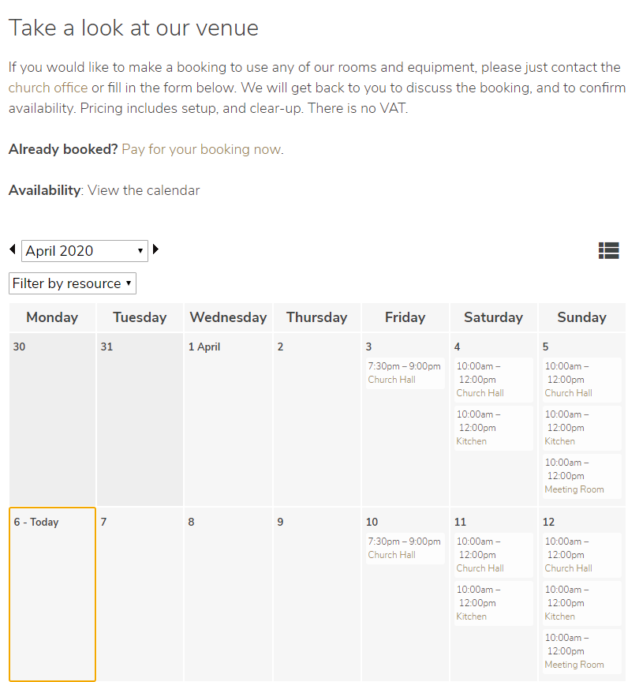
Task: Open Friday 10 Church Hall evening booking
Action: coord(405,548)
